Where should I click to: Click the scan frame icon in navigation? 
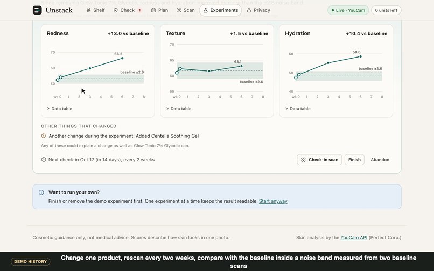point(179,10)
